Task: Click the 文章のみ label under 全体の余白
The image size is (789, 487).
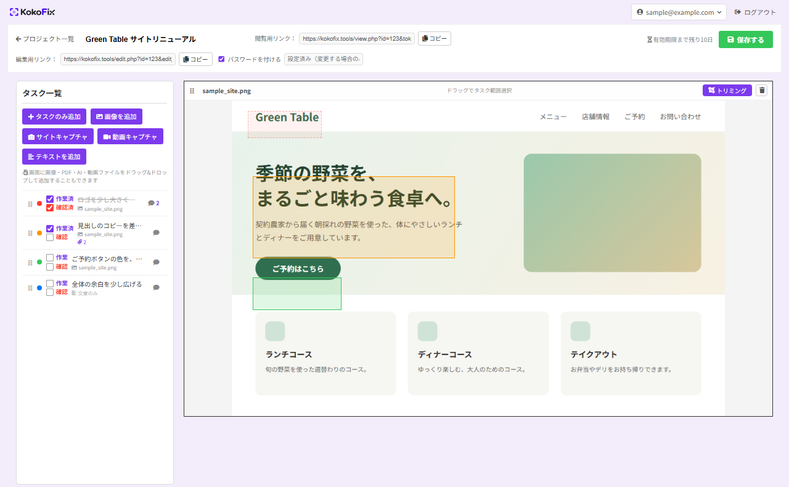Action: click(x=85, y=293)
